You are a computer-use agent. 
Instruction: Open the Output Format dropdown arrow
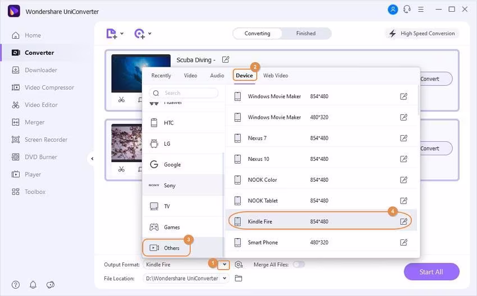coord(224,265)
